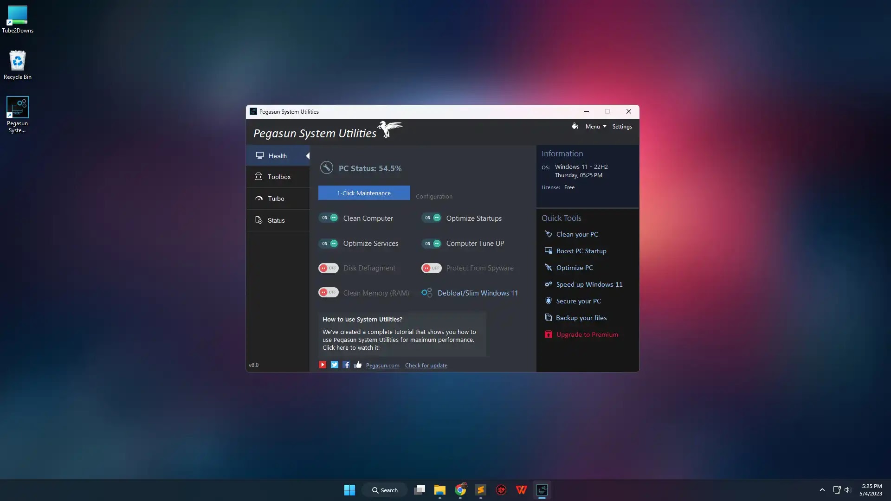Click the Toolbox icon in sidebar
891x501 pixels.
click(x=258, y=177)
